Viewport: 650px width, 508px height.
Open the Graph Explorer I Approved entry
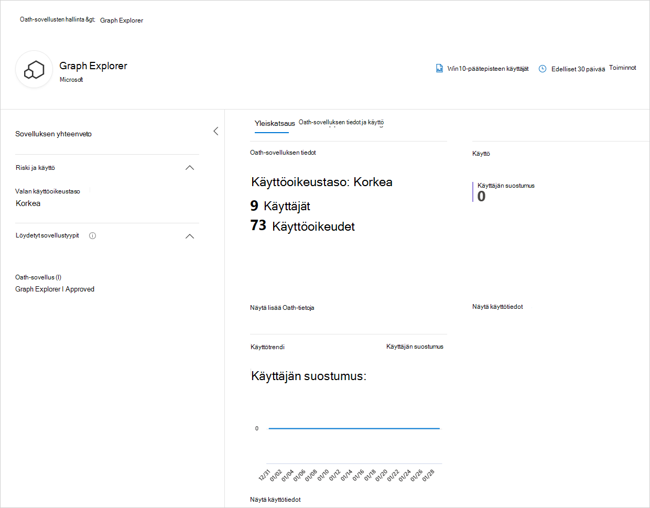pos(55,289)
